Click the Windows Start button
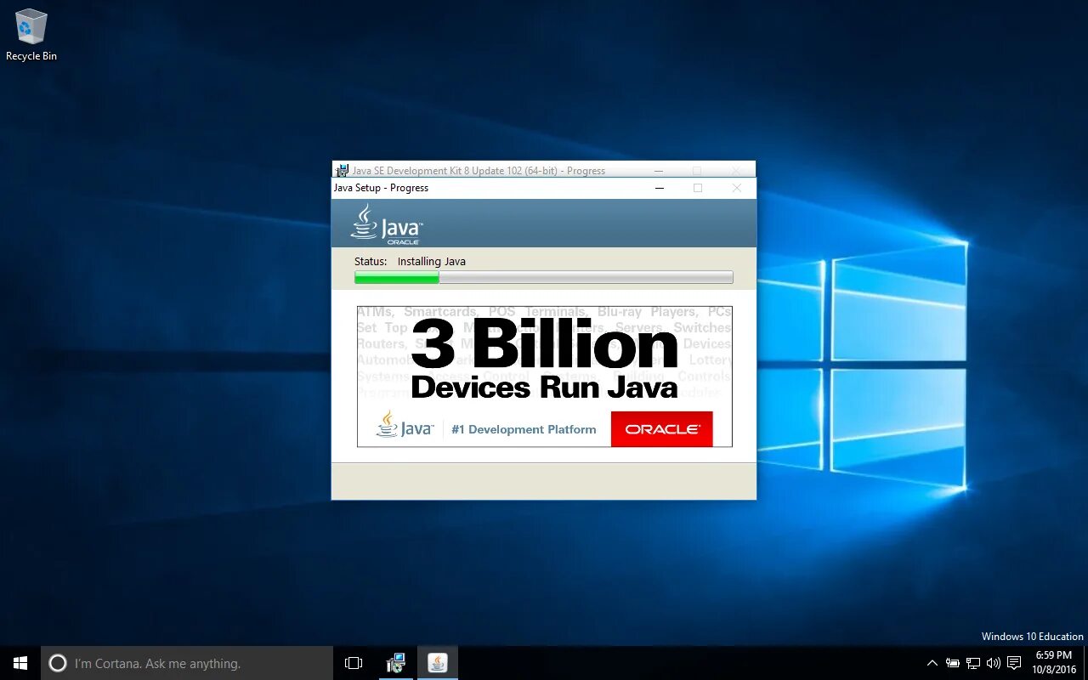 20,663
